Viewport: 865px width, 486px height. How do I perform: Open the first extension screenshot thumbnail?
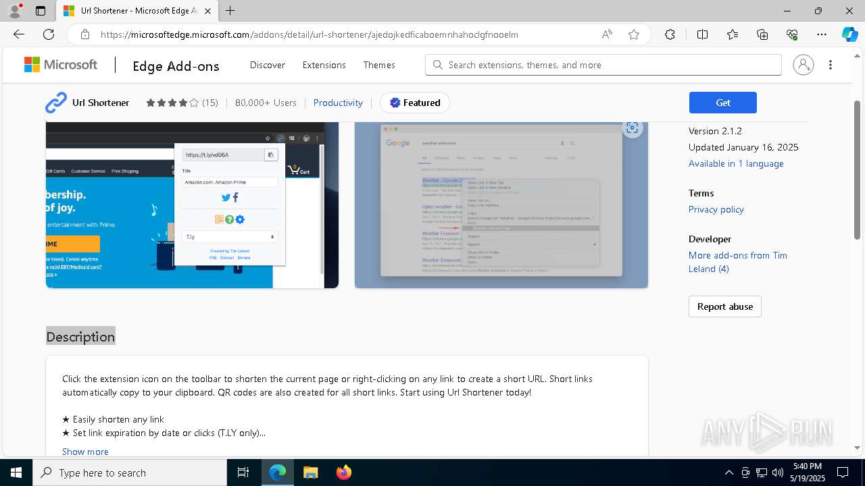pos(192,205)
